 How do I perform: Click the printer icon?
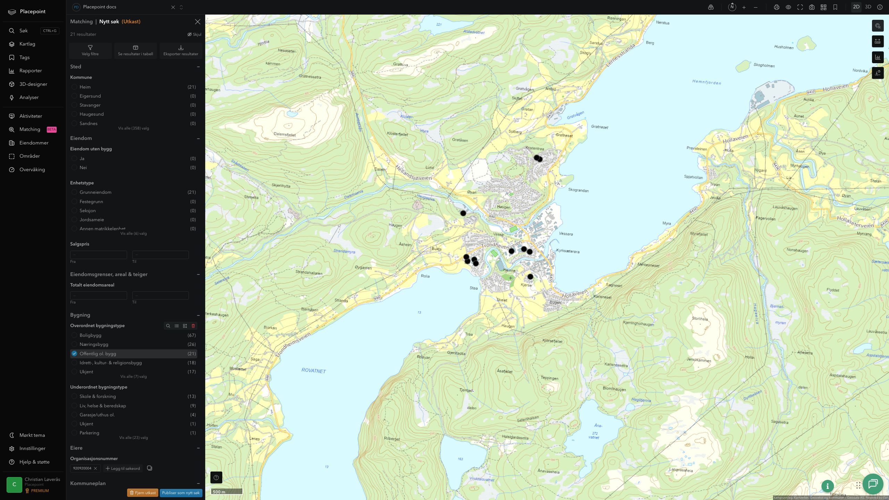tap(776, 7)
